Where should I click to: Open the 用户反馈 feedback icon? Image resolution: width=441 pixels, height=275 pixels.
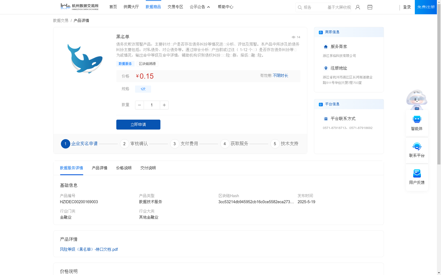coord(417,173)
